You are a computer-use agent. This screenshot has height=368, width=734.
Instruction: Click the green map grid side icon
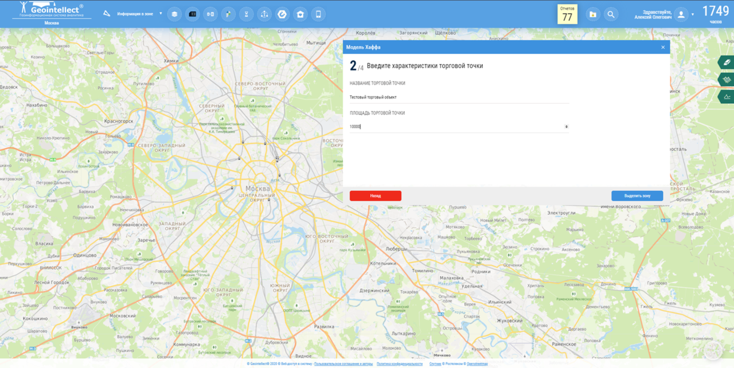tap(727, 79)
